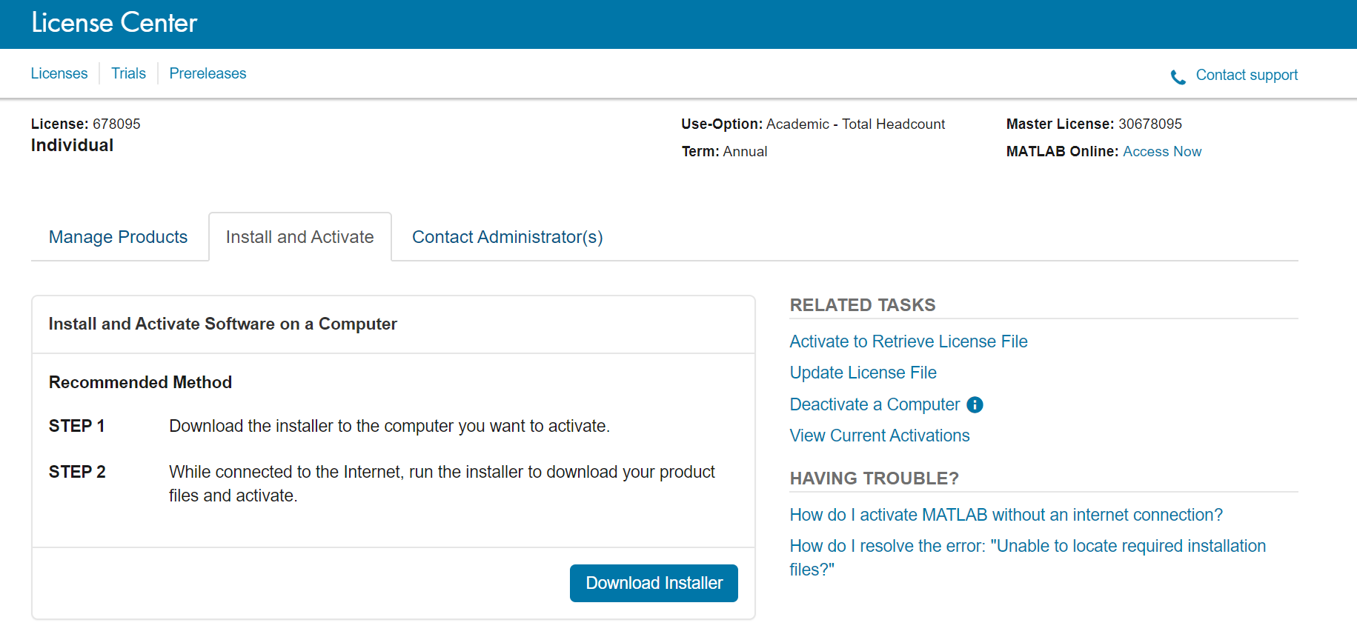Open MATLAB Online via Access Now
Screen dimensions: 1357x637
coord(1162,151)
